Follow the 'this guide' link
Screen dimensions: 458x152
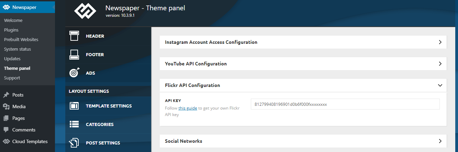pos(188,108)
